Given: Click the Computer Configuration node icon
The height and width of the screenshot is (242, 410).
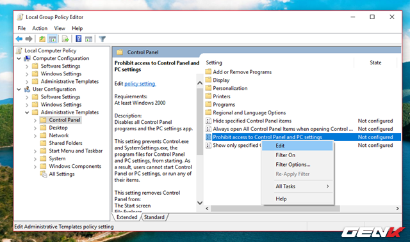Looking at the screenshot, I should click(x=27, y=58).
